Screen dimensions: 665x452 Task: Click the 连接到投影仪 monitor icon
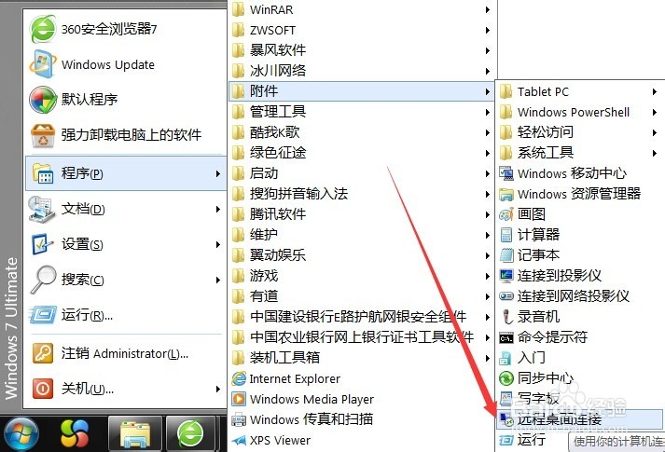coord(506,276)
